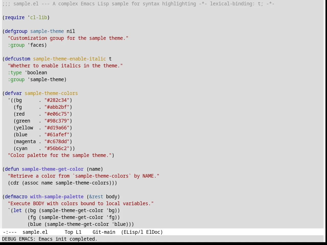Viewport: 327px width, 245px height.
Task: Click the color string "#98c379"
Action: pos(57,121)
